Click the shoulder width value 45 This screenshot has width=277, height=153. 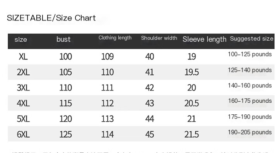pos(150,134)
